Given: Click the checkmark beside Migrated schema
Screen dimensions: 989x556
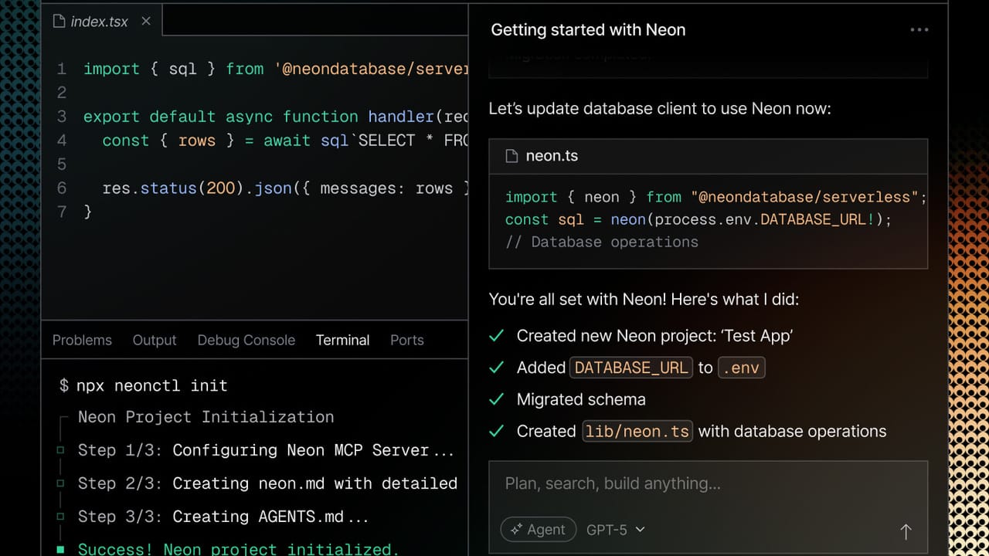Looking at the screenshot, I should point(497,399).
